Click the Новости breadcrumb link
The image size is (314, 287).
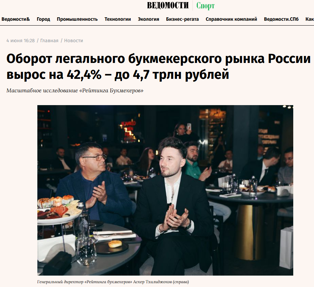[74, 41]
